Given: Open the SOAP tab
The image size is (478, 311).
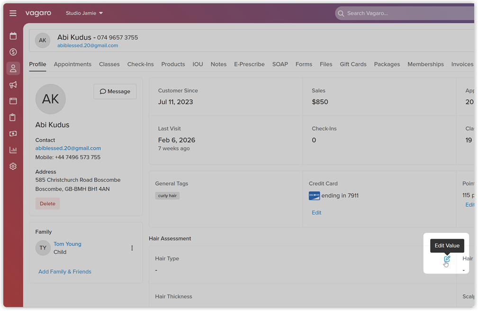Looking at the screenshot, I should [280, 64].
